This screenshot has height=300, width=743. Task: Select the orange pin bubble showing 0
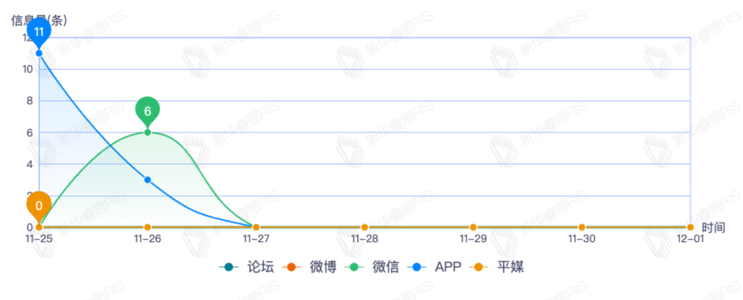pos(39,205)
